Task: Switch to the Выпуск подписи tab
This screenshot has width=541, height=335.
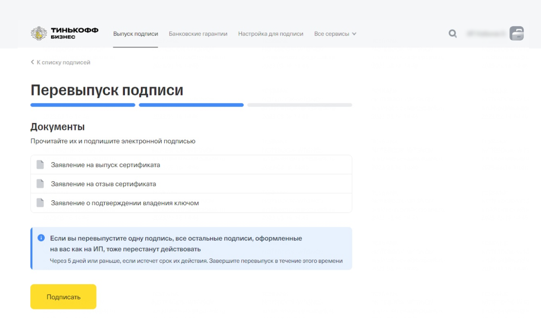Action: pos(135,34)
